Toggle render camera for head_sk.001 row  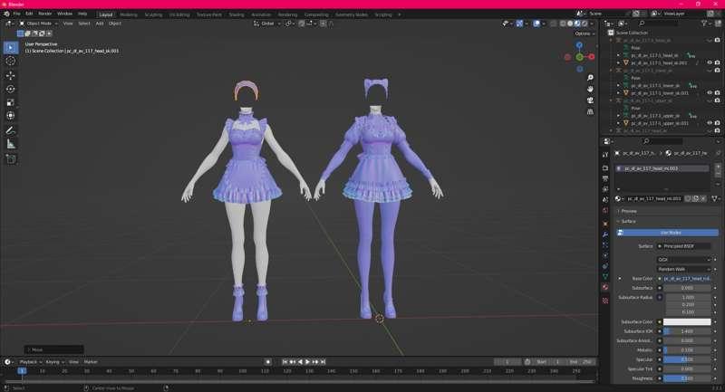717,62
